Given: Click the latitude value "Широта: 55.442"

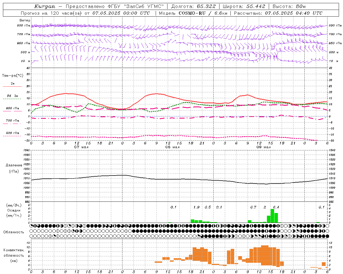Looking at the screenshot, I should coord(244,6).
